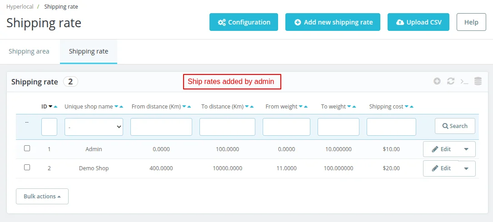
Task: Click the 11.0000 from weight cell
Action: pos(286,168)
